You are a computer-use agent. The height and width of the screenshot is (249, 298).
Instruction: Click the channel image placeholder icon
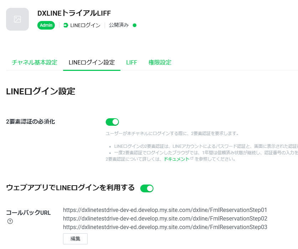[x=17, y=19]
